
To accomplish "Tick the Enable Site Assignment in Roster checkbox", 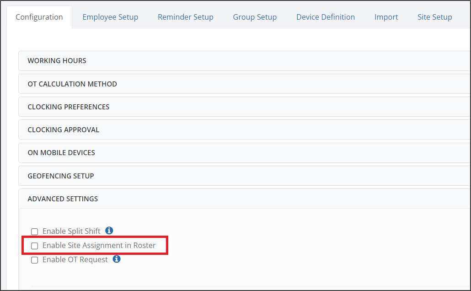I will 35,246.
